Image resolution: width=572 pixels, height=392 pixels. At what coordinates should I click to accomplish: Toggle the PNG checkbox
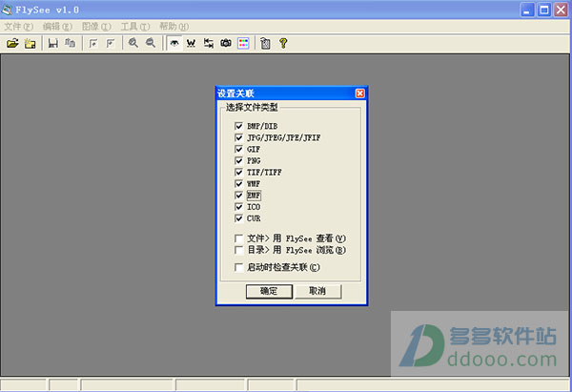[239, 161]
